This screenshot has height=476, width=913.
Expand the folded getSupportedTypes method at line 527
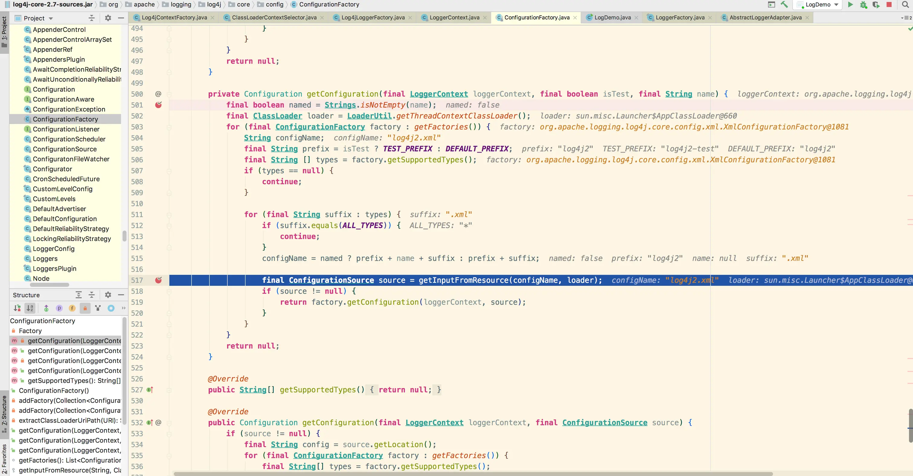[x=169, y=390]
